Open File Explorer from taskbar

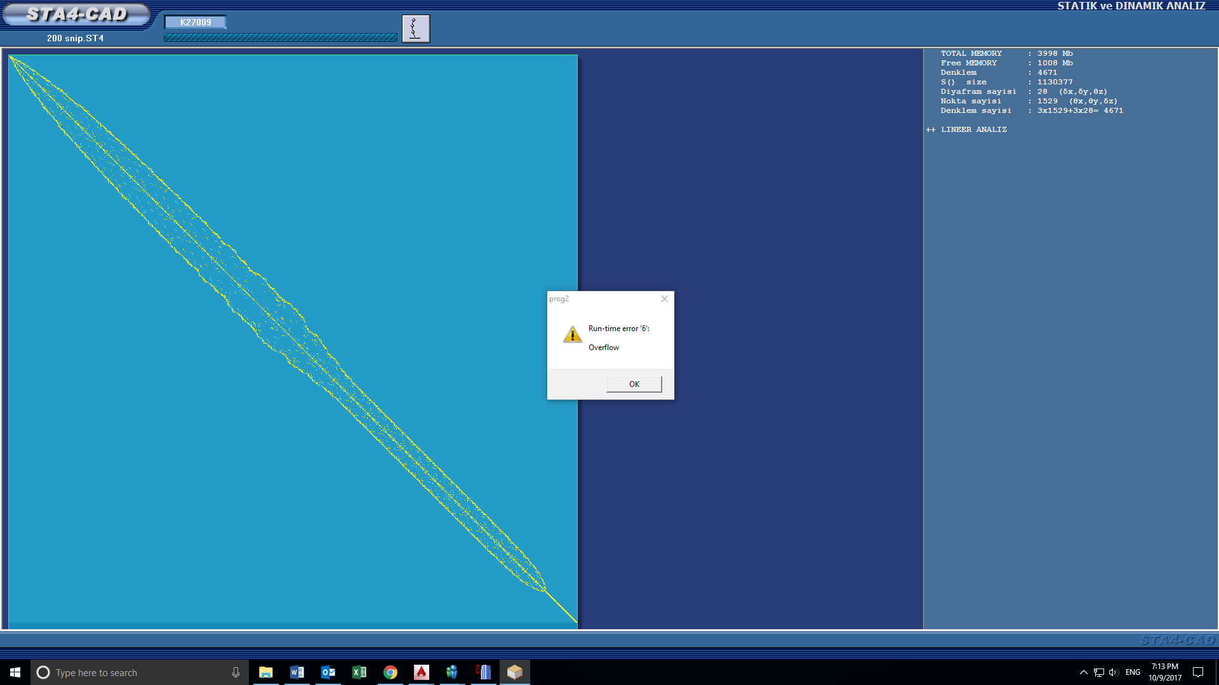coord(265,672)
